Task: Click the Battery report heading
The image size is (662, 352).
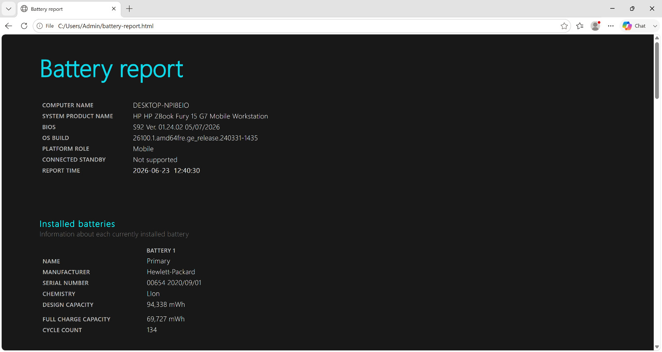Action: (x=112, y=69)
